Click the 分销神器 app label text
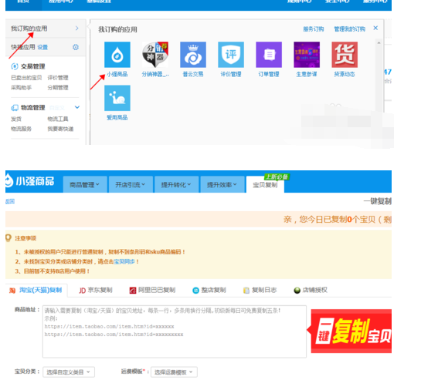421x380 pixels. click(x=155, y=74)
